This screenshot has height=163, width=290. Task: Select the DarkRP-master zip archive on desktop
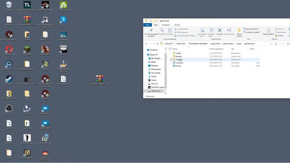tap(100, 80)
